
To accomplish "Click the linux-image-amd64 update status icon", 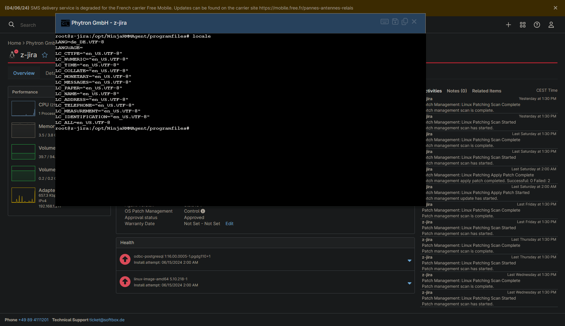I will tap(125, 282).
